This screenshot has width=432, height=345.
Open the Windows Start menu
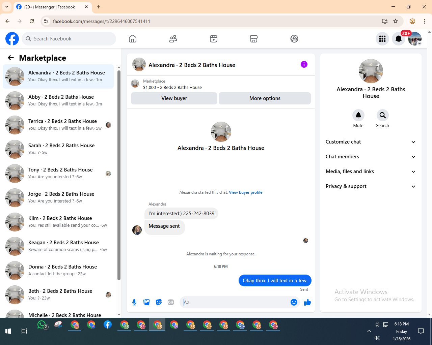pos(8,331)
